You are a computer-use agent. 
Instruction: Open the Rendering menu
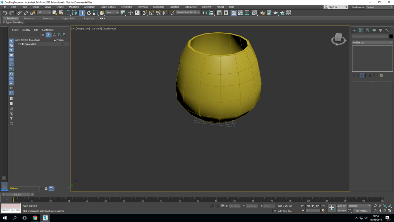(126, 7)
